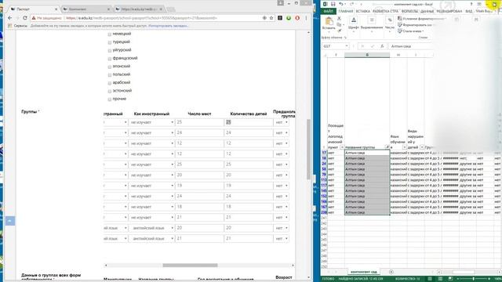Open Excel Name Box dropdown
The height and width of the screenshot is (282, 502).
coord(347,46)
